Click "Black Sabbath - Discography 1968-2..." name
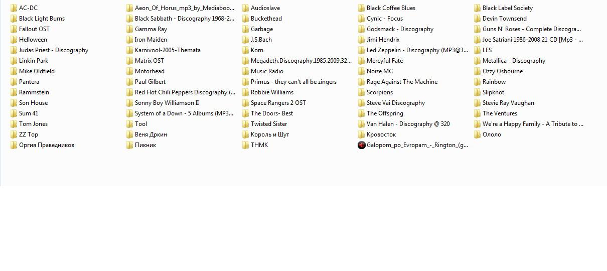The height and width of the screenshot is (271, 607). click(185, 19)
